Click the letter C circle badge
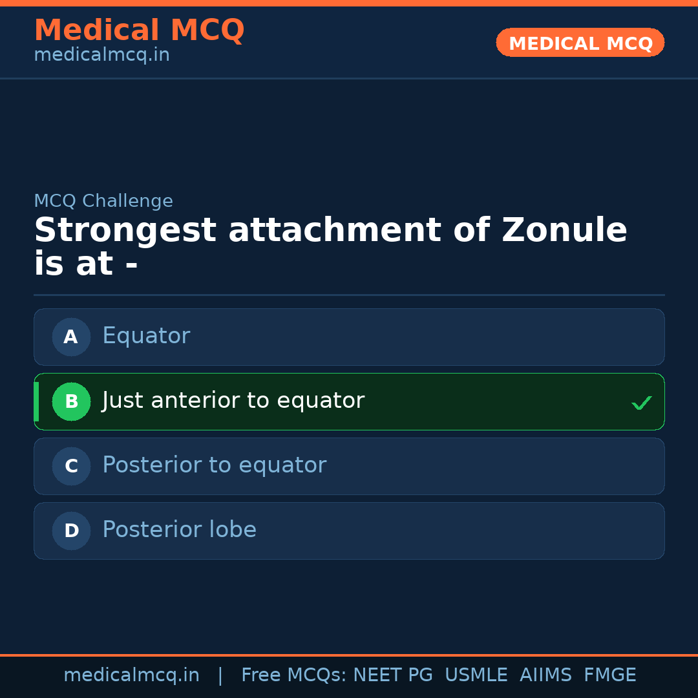Screen dimensions: 698x698 pyautogui.click(x=71, y=466)
